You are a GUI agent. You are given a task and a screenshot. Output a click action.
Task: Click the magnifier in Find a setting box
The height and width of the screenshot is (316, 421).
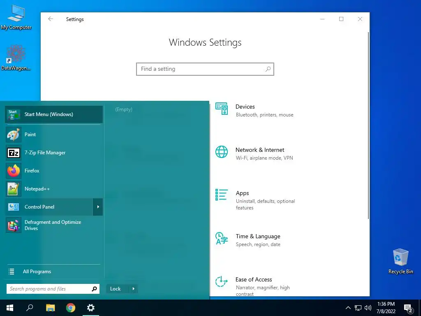pos(268,69)
